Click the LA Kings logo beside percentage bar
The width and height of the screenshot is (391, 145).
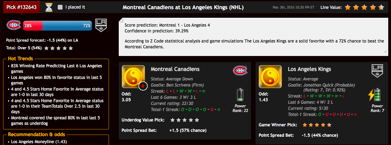pyautogui.click(x=101, y=25)
